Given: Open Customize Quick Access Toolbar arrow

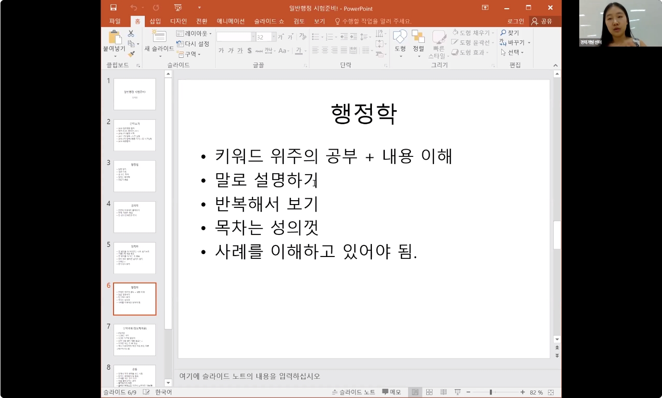Looking at the screenshot, I should (x=199, y=8).
